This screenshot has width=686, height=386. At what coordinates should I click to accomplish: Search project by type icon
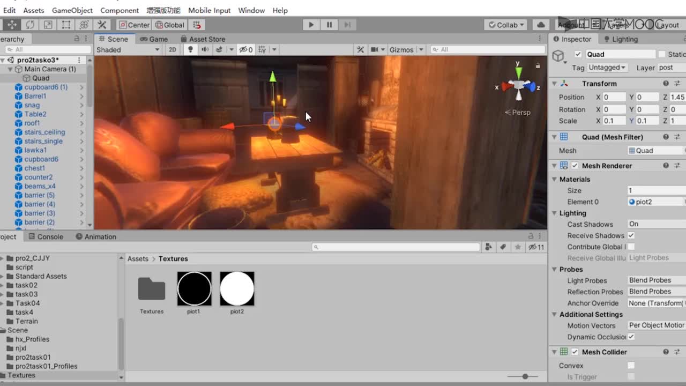pyautogui.click(x=488, y=247)
